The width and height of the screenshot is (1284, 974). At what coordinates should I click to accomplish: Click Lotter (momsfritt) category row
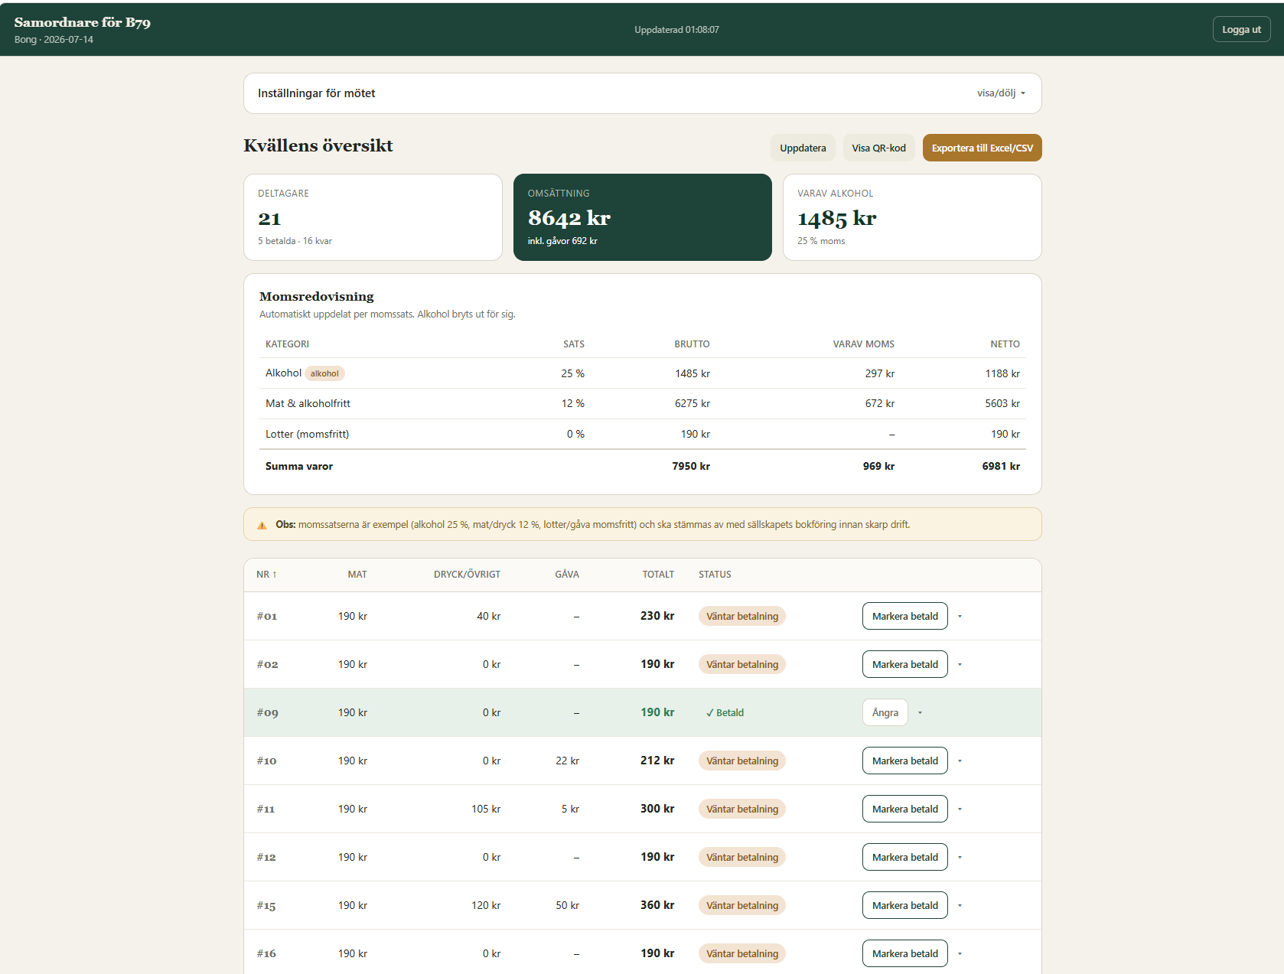(642, 434)
